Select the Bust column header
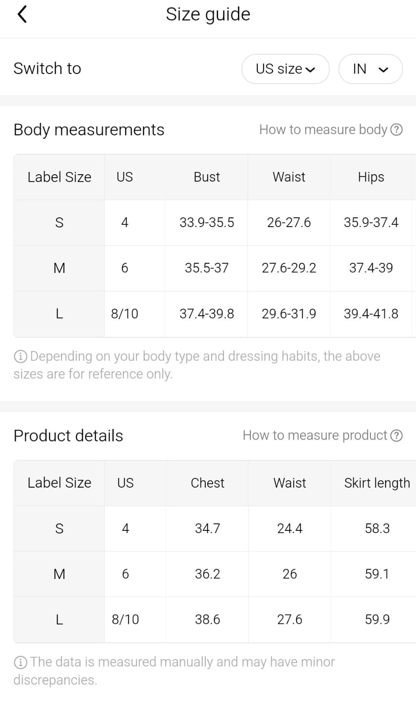Image resolution: width=416 pixels, height=705 pixels. tap(207, 177)
